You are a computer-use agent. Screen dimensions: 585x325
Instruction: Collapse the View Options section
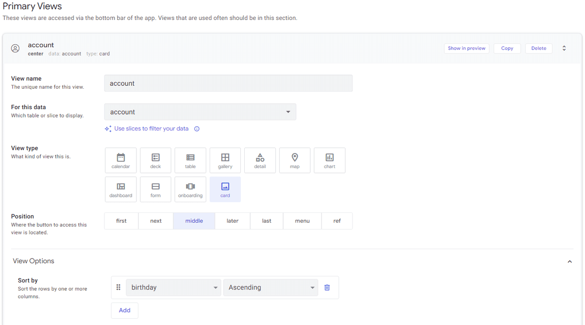(569, 262)
